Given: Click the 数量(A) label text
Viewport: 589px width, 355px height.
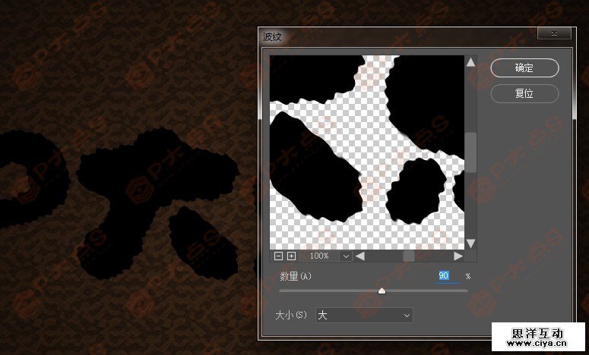Looking at the screenshot, I should 296,276.
